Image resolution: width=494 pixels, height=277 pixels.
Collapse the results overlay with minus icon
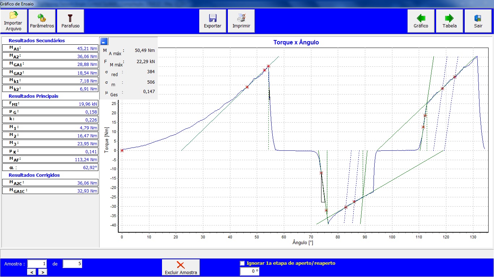point(104,41)
